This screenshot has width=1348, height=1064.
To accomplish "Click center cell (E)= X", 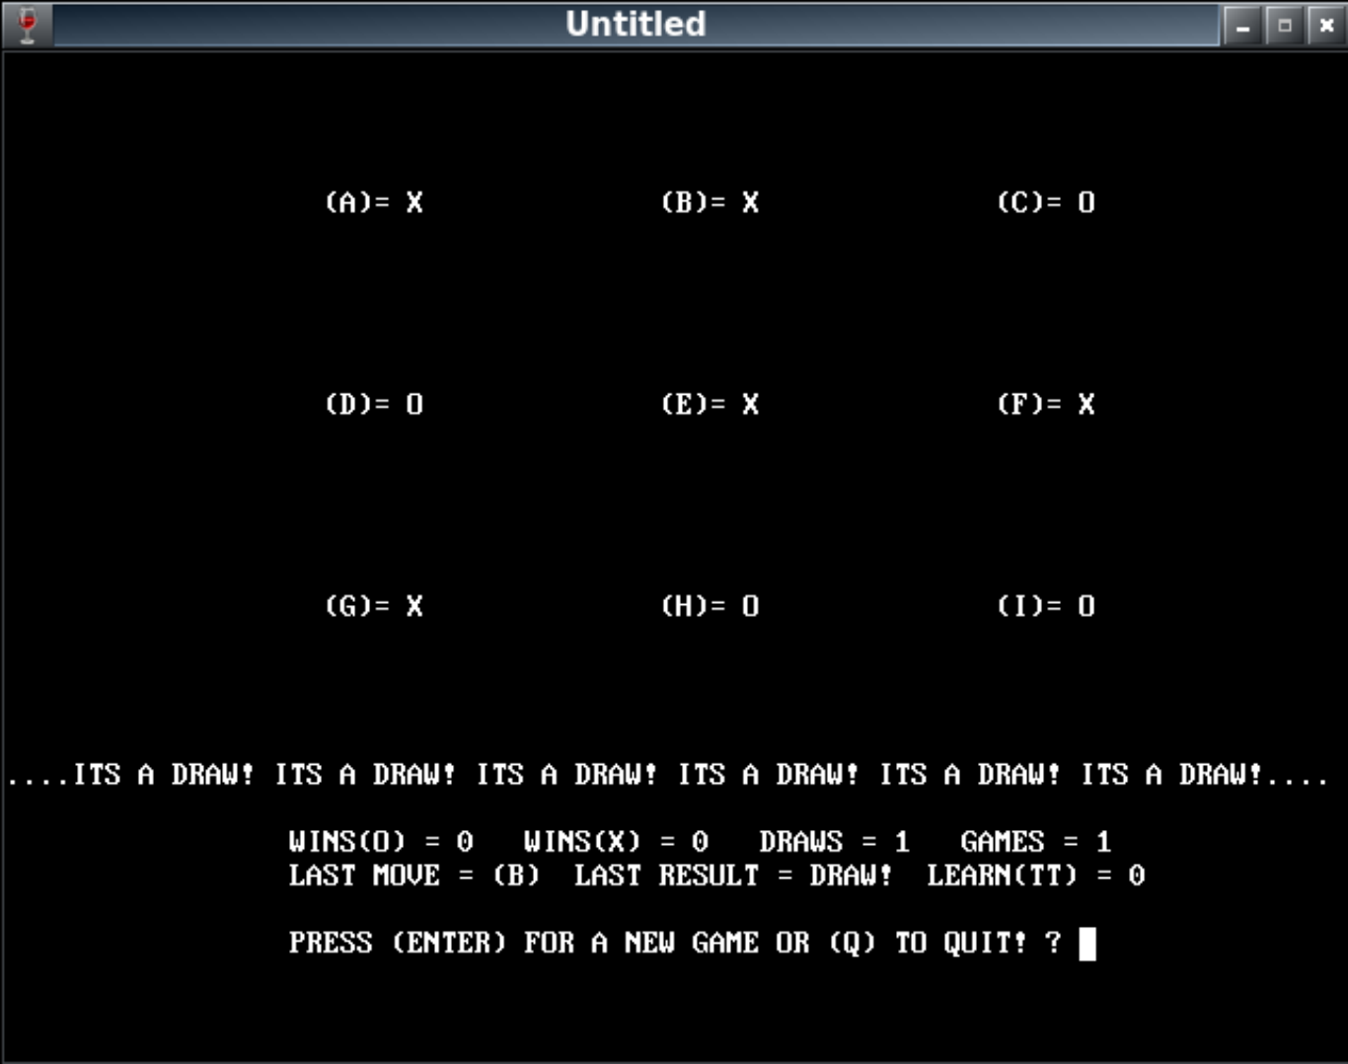I will 710,405.
